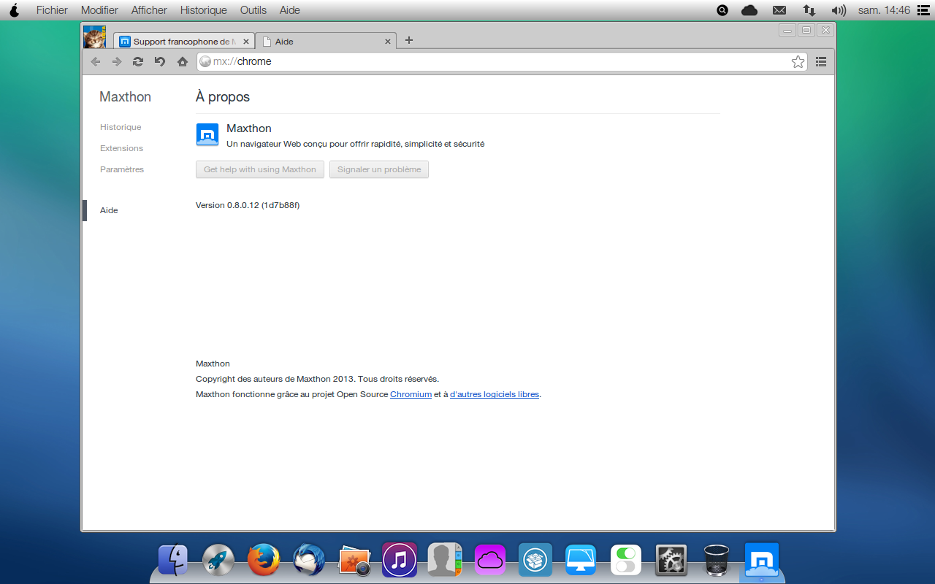Click the search icon in menu bar
Image resolution: width=935 pixels, height=584 pixels.
[x=722, y=10]
